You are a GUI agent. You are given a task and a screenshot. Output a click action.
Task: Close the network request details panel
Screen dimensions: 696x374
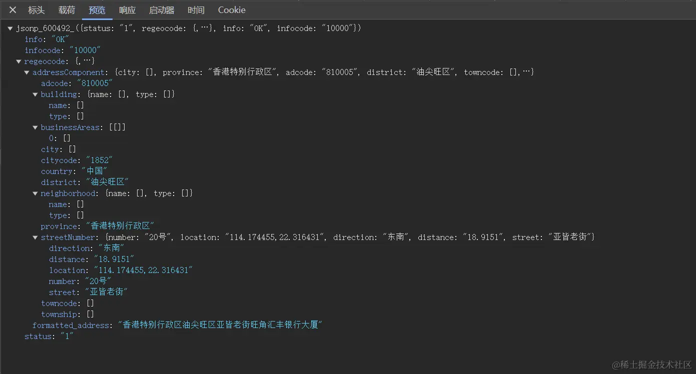13,10
